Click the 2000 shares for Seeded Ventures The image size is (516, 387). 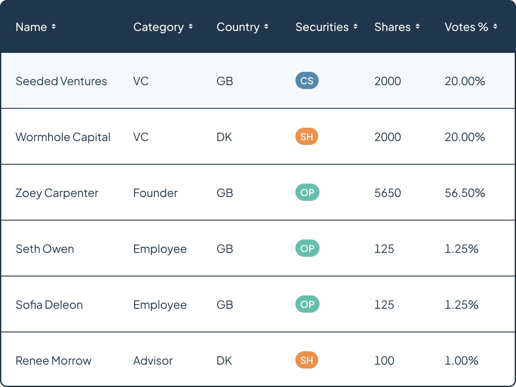(x=388, y=81)
